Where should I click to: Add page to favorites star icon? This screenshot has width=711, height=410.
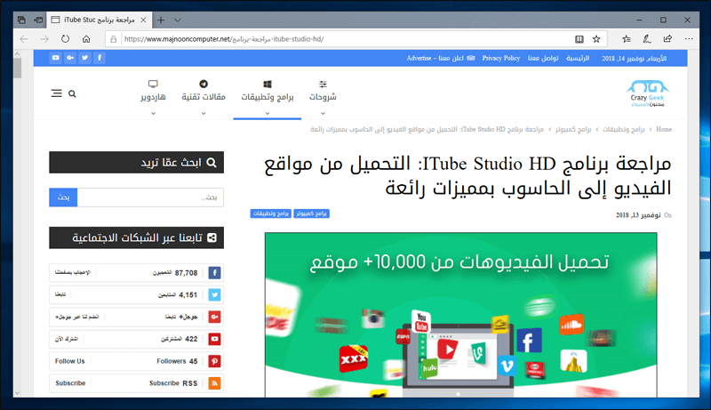point(596,39)
